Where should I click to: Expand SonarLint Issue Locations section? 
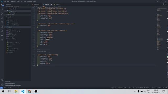click(18, 86)
